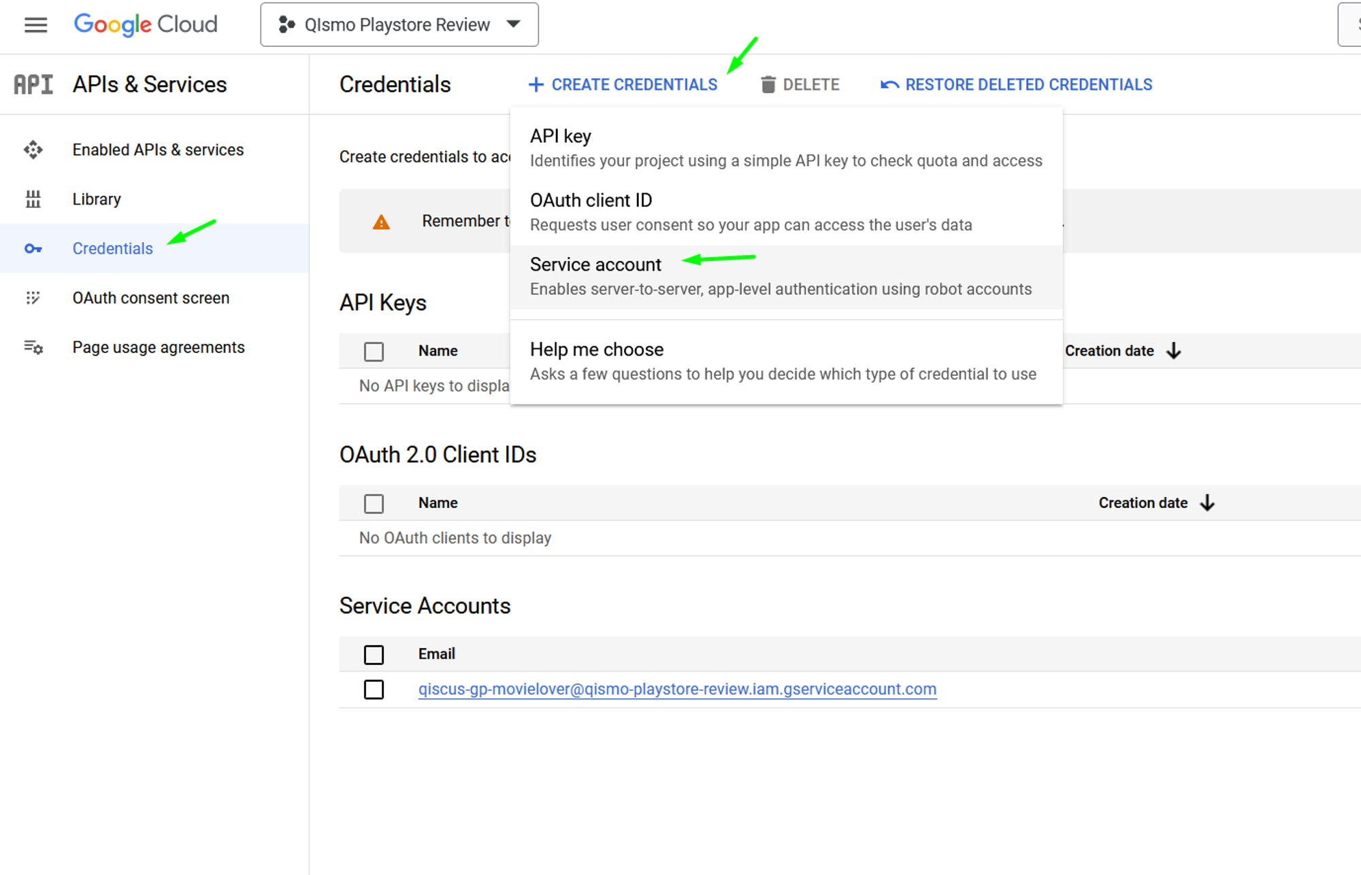1361x875 pixels.
Task: Click the Library grid icon
Action: [x=33, y=199]
